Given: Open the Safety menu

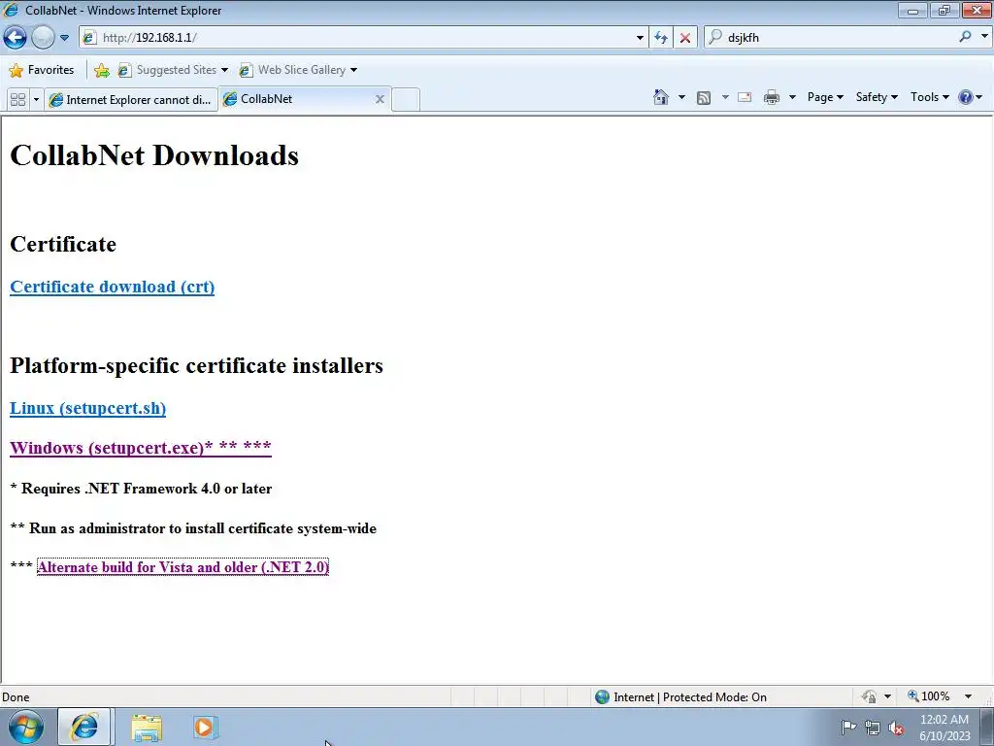Looking at the screenshot, I should [877, 97].
